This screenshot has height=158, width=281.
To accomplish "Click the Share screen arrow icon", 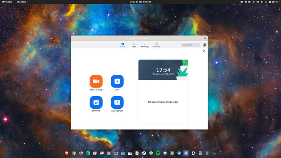I will tap(117, 102).
